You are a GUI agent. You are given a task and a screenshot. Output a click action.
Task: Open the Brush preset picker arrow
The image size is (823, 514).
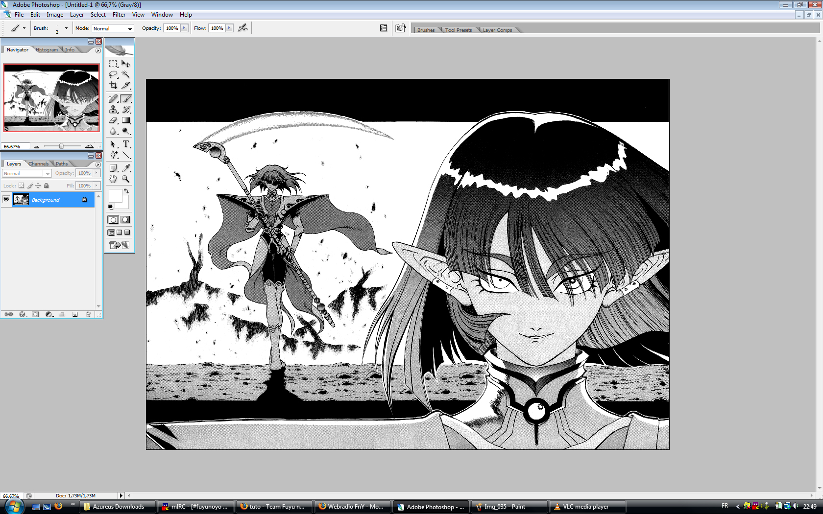pos(66,28)
